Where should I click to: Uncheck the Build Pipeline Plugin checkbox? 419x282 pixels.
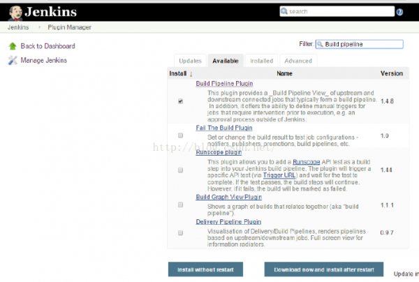tap(181, 101)
